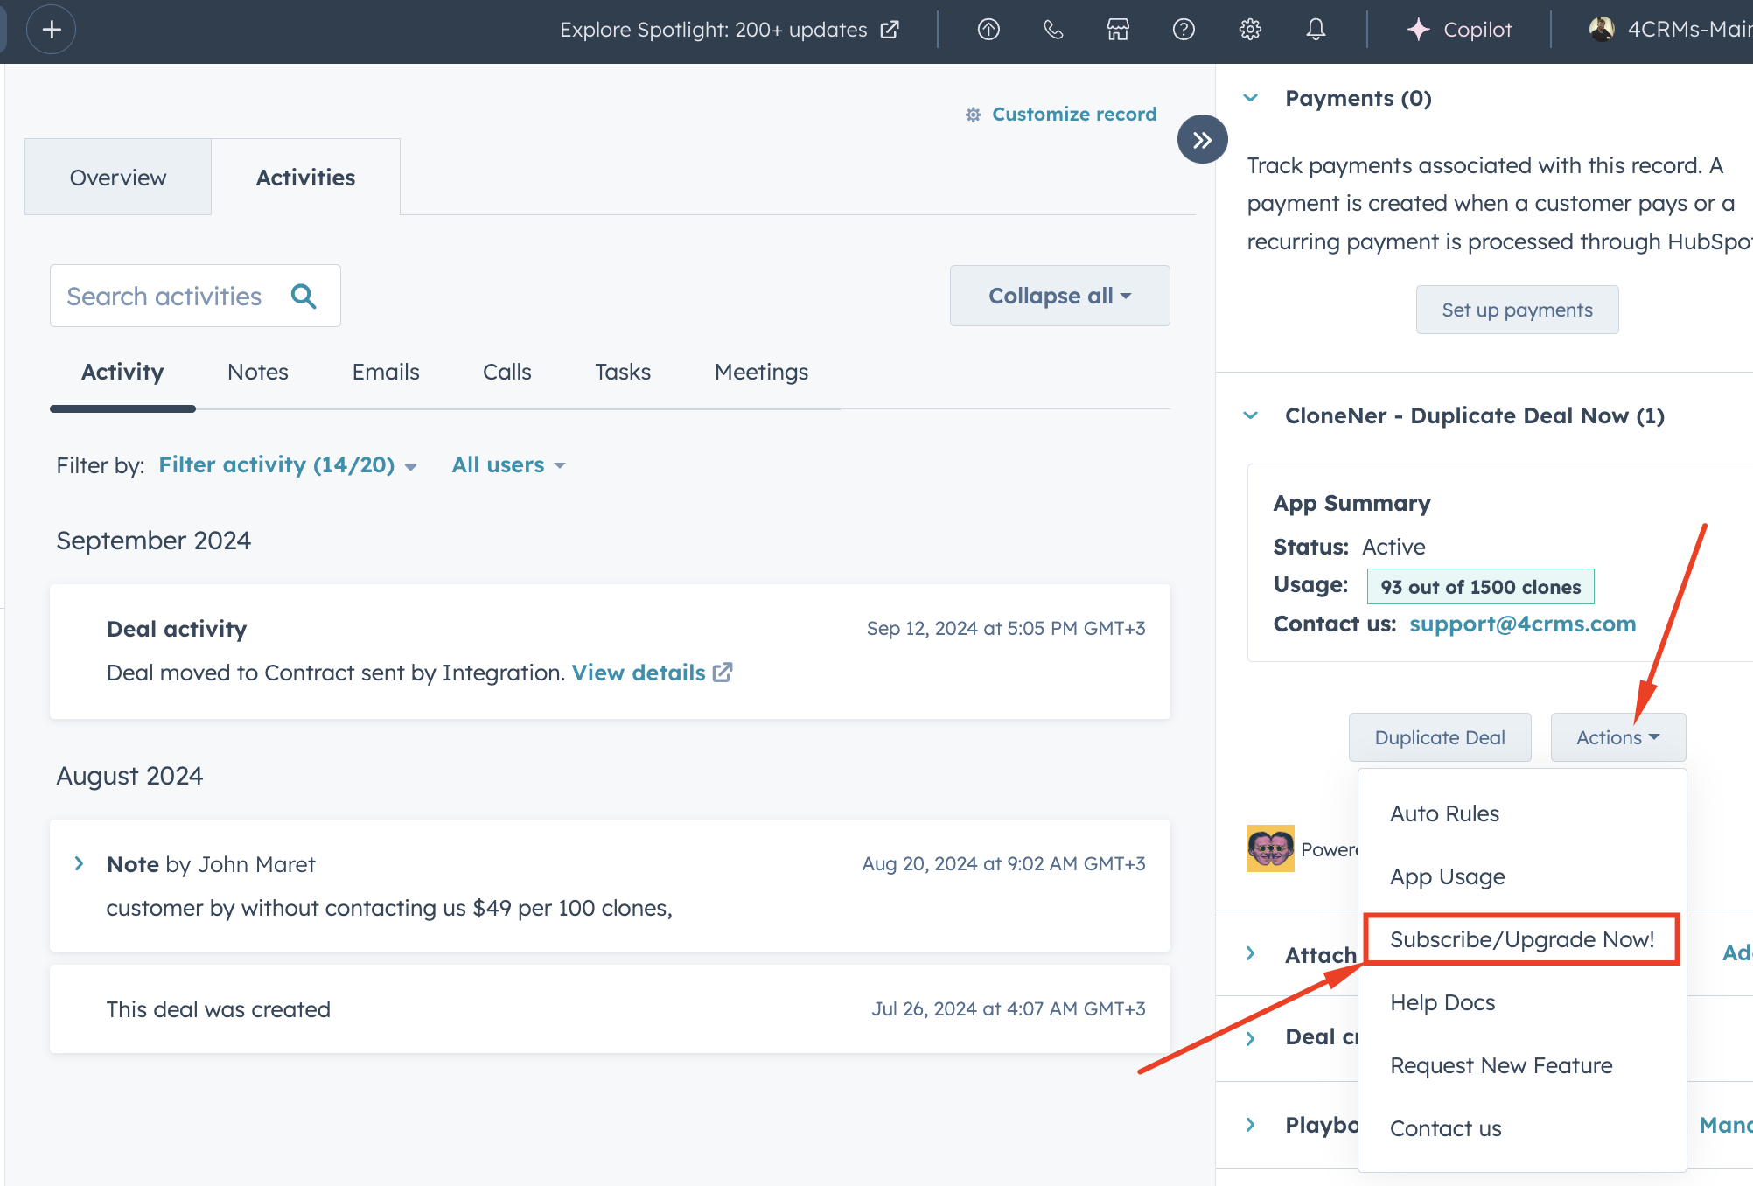Open View details link on Deal activity

click(x=652, y=673)
